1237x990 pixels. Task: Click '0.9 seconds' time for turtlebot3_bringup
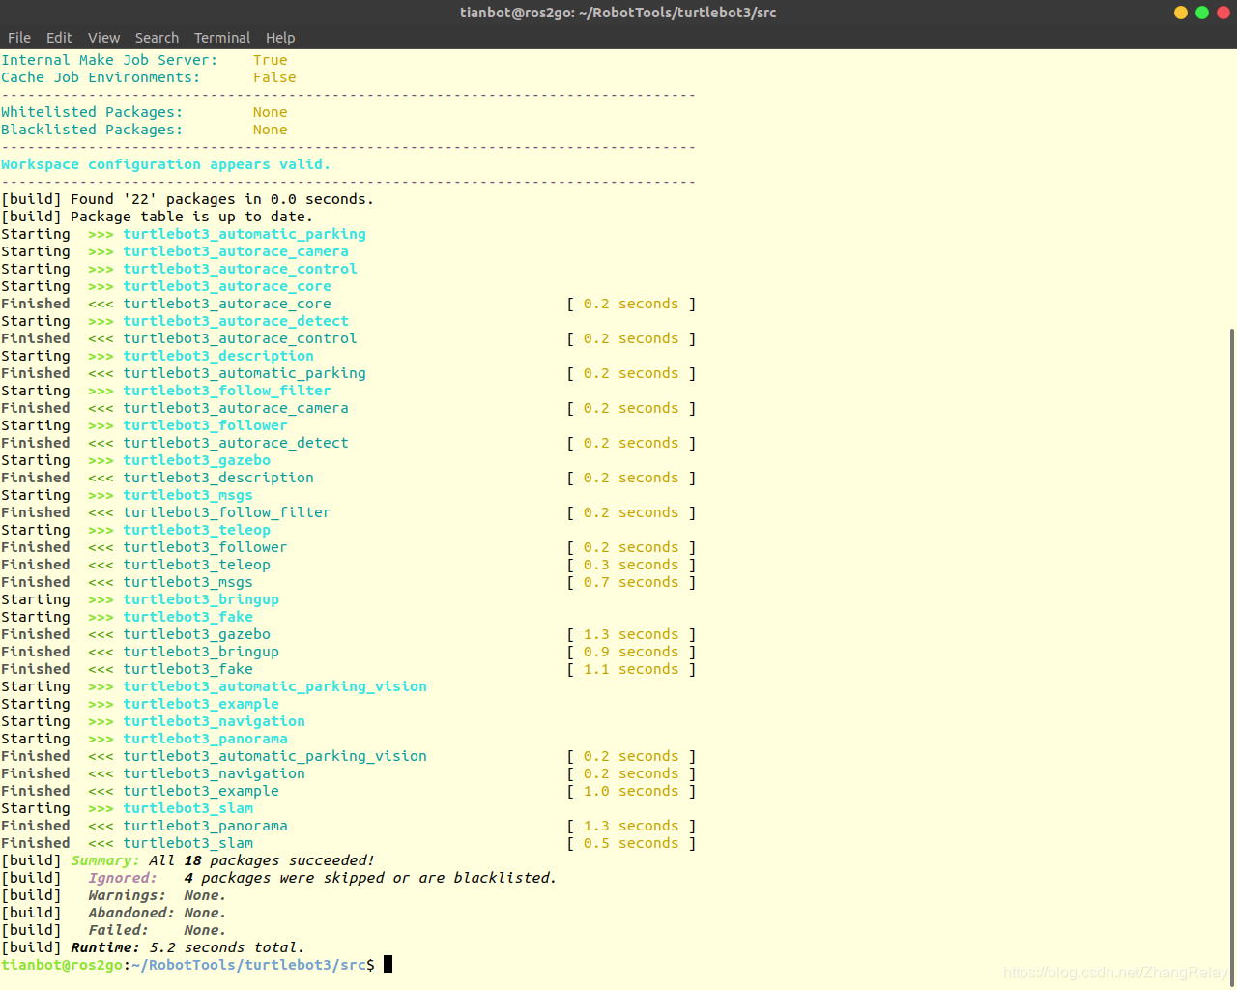pos(631,652)
